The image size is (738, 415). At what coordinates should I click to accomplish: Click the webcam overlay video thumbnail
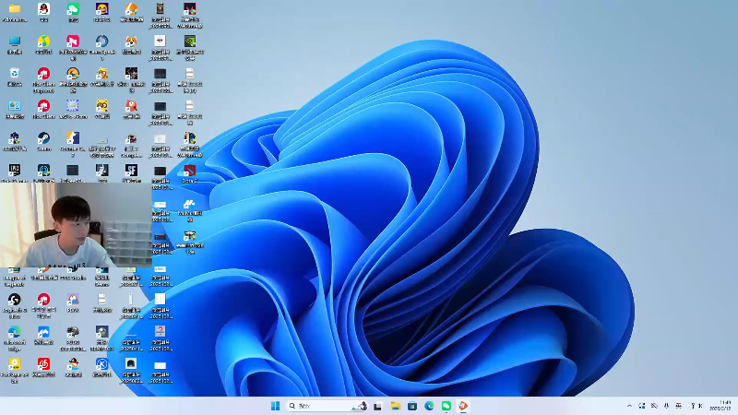point(74,226)
